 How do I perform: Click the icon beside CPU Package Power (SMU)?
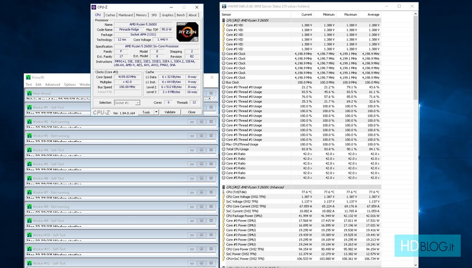tap(224, 216)
